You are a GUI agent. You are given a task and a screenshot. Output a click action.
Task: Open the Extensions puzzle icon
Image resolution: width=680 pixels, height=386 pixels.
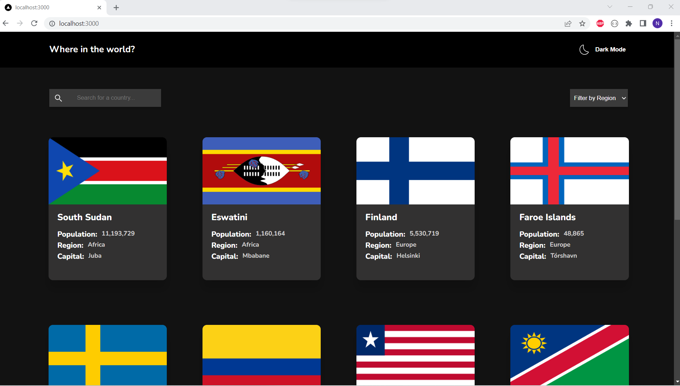point(629,24)
